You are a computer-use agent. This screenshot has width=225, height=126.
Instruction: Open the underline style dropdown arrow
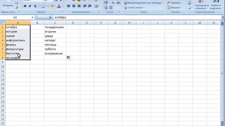tap(38, 6)
